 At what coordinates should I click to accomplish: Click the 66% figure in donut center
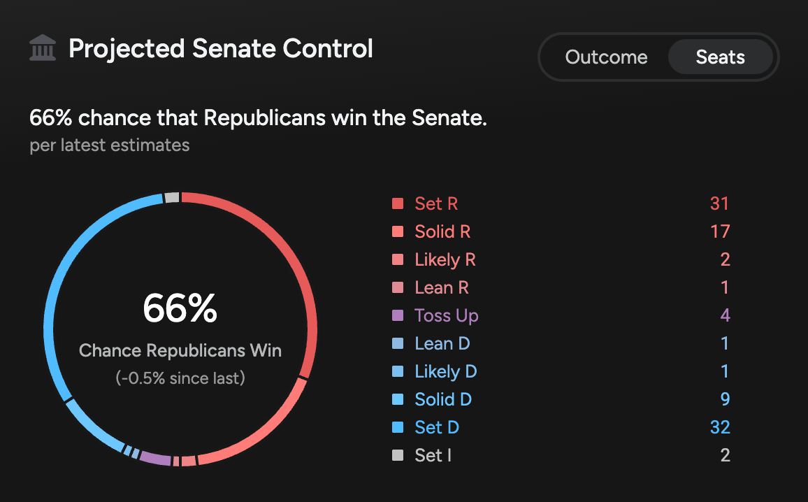180,308
